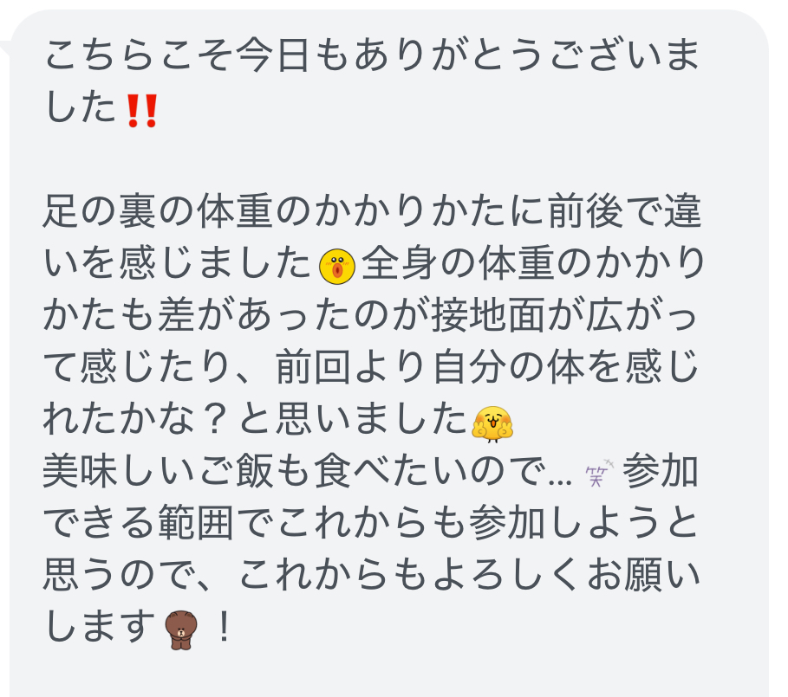Click the word 前回 after the comma
The height and width of the screenshot is (697, 788).
[x=313, y=368]
